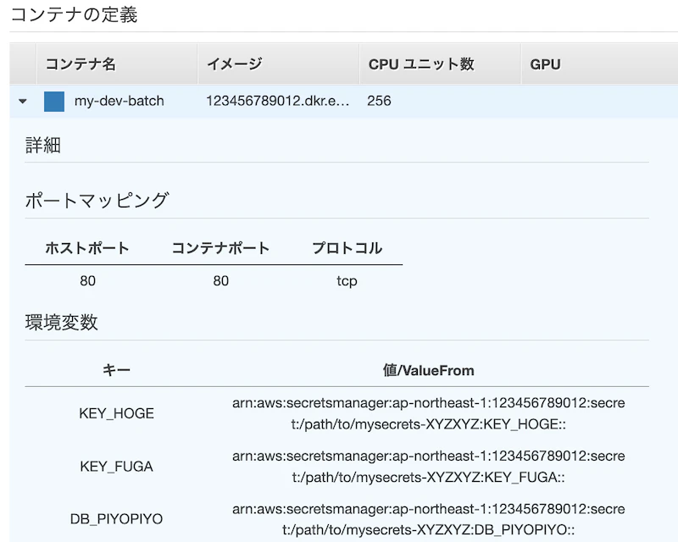Click the キー column header

pos(116,370)
